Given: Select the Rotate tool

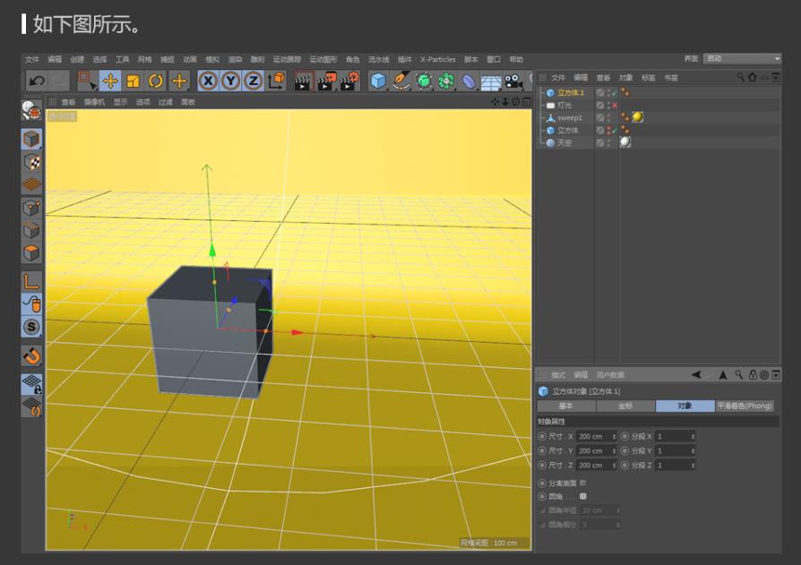Looking at the screenshot, I should click(156, 81).
